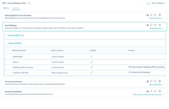The width and height of the screenshot is (169, 109).
Task: Go Back to Sheets
Action: coord(158,3)
